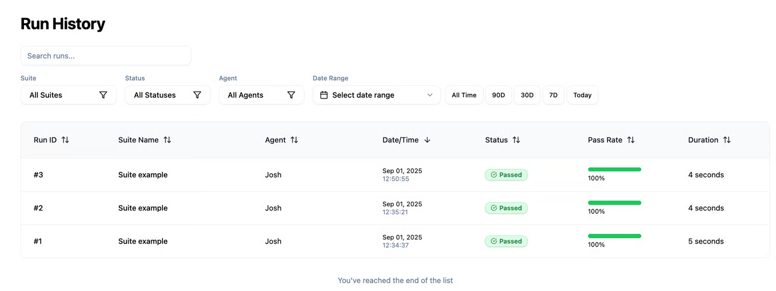Viewport: 776px width, 291px height.
Task: Click the Agent column sort icon
Action: point(294,140)
